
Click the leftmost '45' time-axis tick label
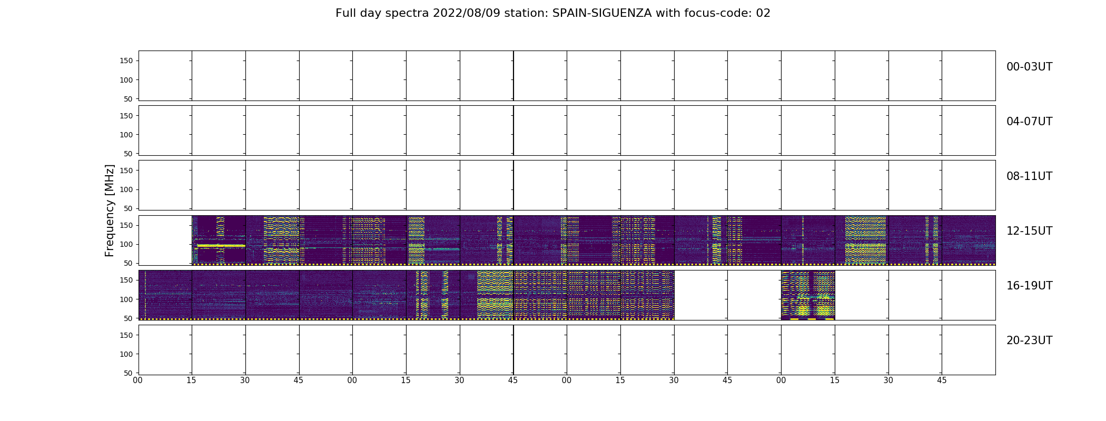point(299,380)
